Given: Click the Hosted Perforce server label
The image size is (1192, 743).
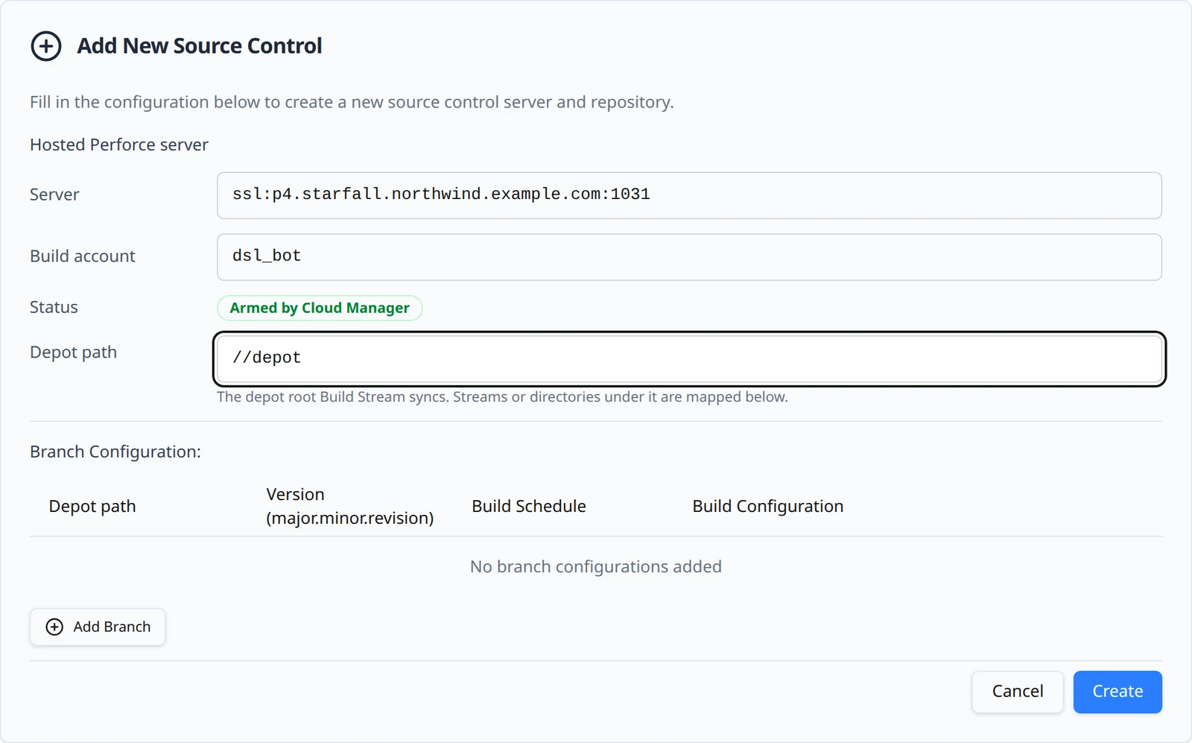Looking at the screenshot, I should 119,145.
